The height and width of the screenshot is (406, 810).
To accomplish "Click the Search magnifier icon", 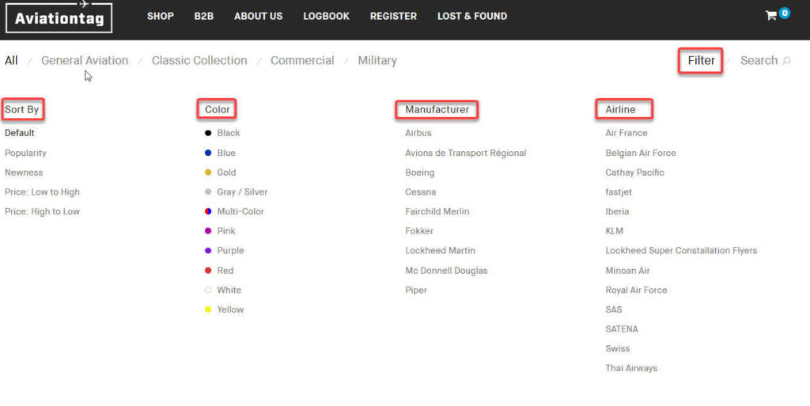I will 786,61.
